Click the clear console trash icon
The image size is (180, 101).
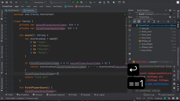click(174, 88)
